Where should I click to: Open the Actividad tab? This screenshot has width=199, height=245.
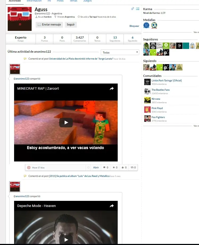click(15, 1)
